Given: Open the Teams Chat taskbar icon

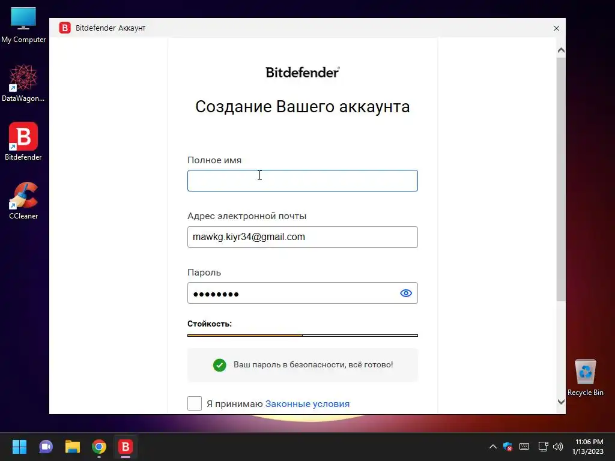Looking at the screenshot, I should click(46, 447).
